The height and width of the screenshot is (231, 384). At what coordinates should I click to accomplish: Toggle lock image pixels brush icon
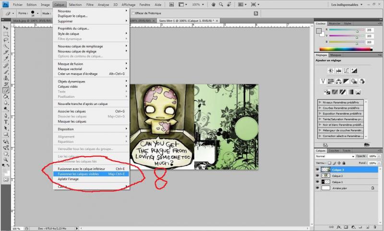click(335, 163)
